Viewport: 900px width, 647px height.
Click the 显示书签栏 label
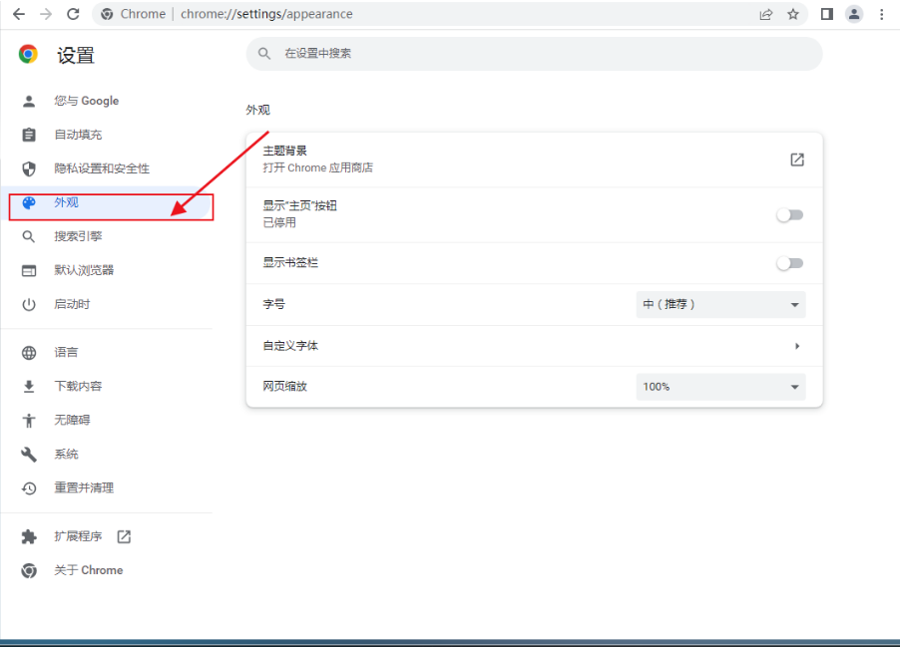[290, 263]
